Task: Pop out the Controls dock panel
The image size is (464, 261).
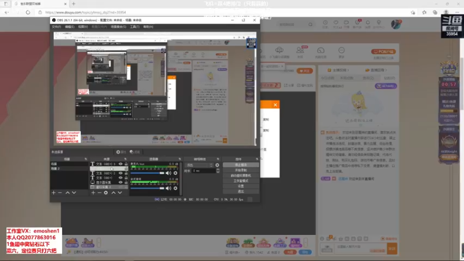Action: pos(257,159)
